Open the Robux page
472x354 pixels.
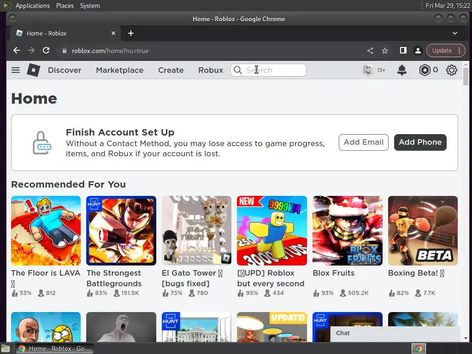(x=211, y=70)
